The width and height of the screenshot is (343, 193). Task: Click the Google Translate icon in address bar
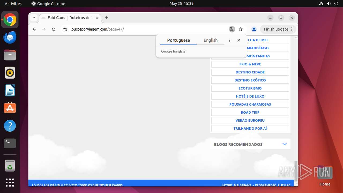[x=232, y=29]
